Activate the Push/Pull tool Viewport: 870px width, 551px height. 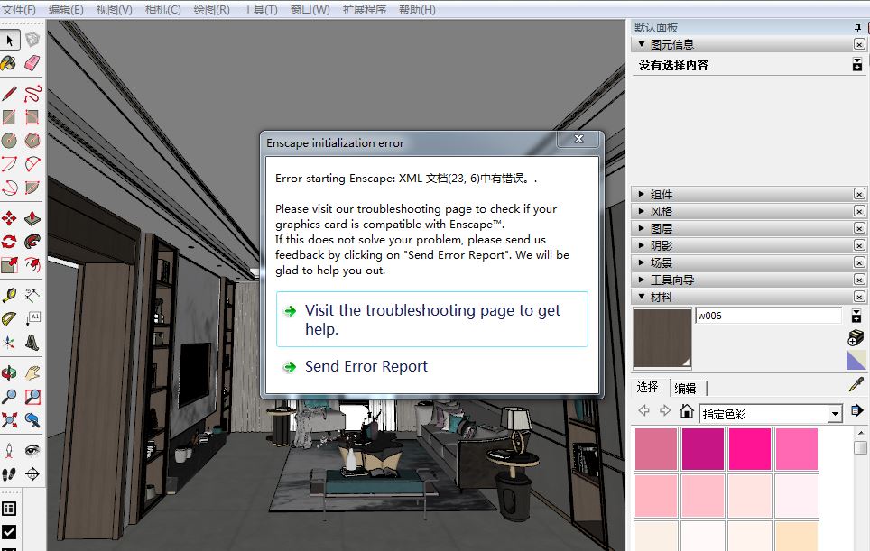(x=32, y=219)
